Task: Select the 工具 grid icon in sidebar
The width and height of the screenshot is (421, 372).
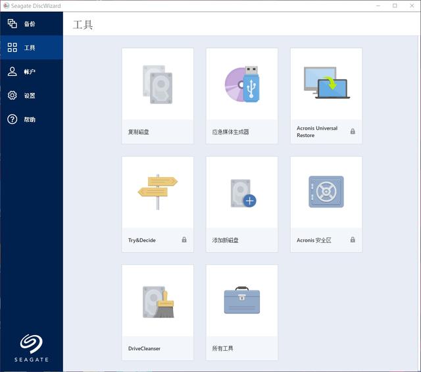Action: pyautogui.click(x=12, y=47)
